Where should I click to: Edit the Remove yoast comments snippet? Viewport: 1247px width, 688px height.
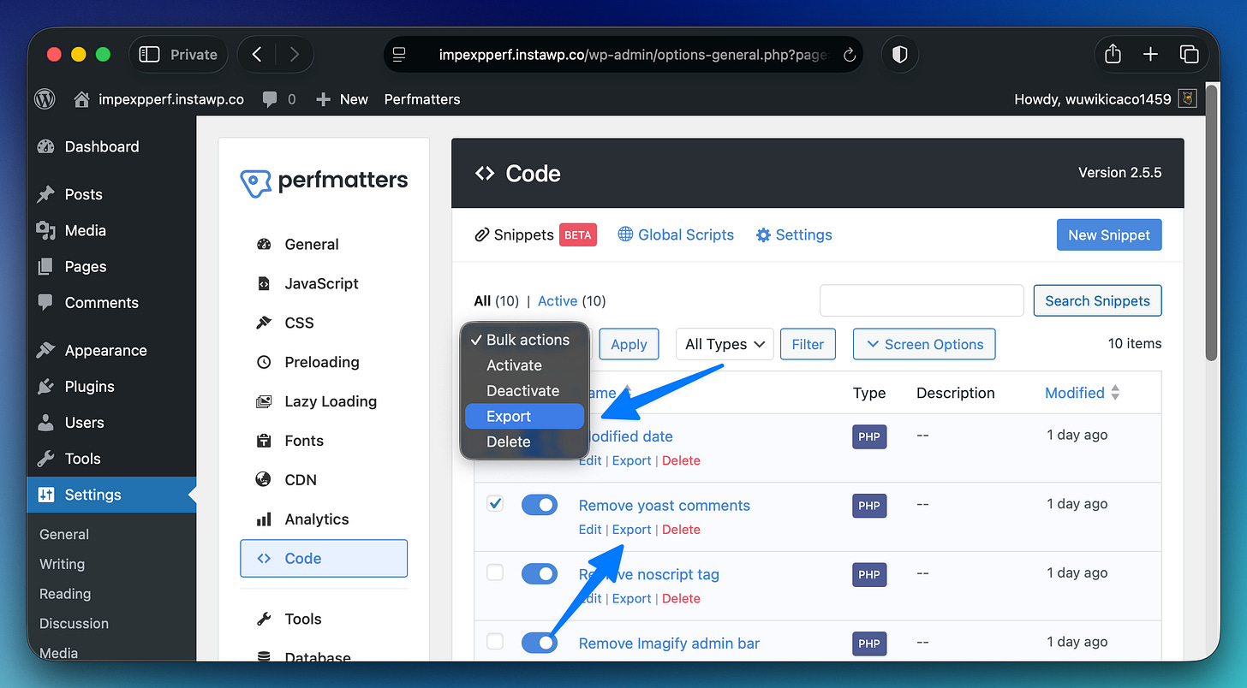click(589, 529)
